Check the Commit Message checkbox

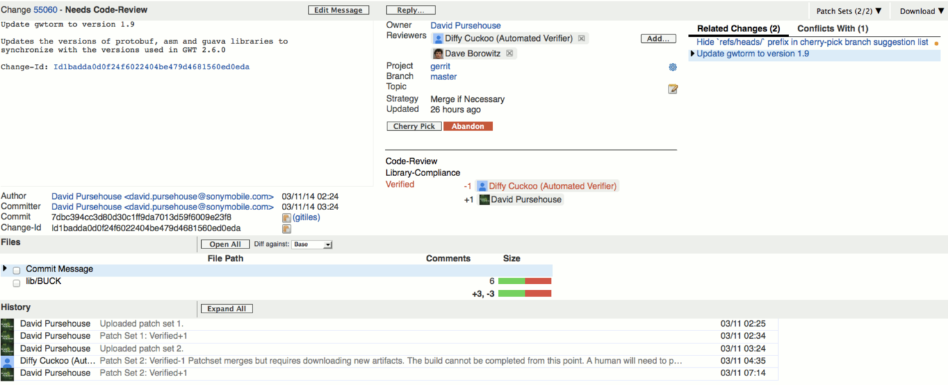16,270
